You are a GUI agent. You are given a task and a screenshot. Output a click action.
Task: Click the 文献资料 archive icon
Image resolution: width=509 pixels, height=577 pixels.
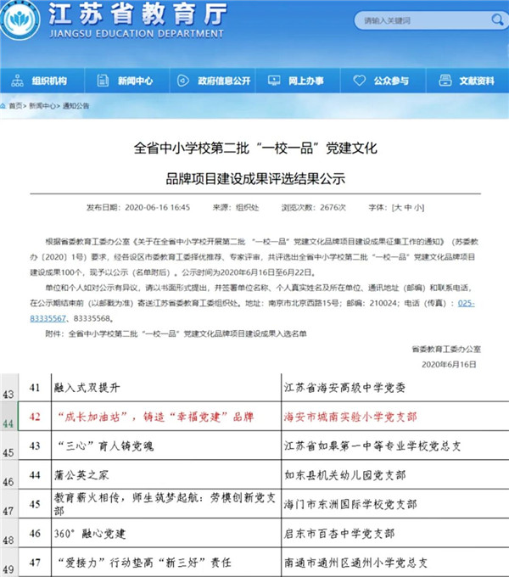tap(445, 81)
